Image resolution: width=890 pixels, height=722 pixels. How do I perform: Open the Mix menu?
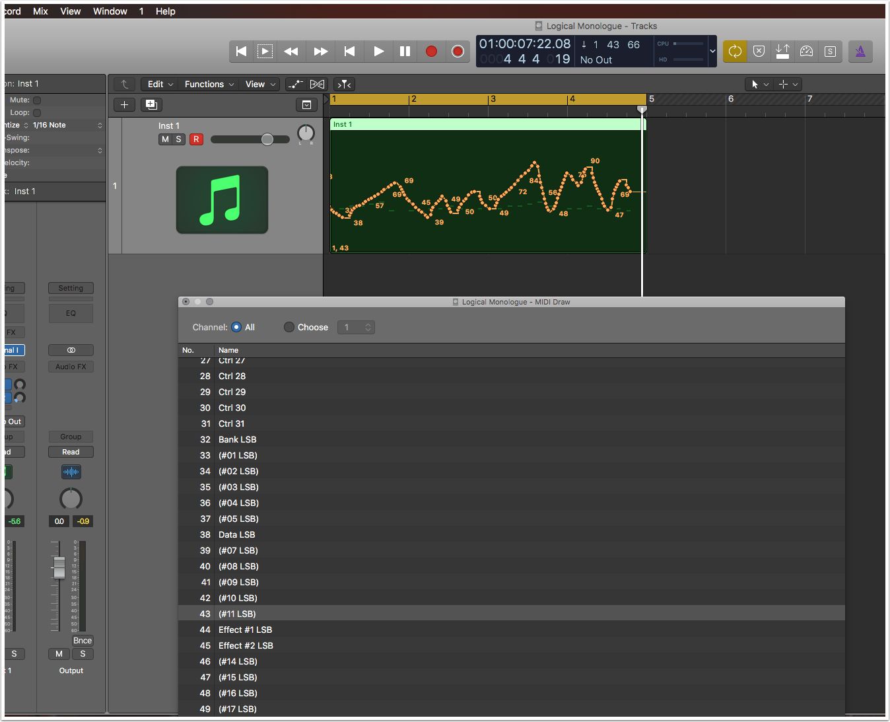click(40, 11)
